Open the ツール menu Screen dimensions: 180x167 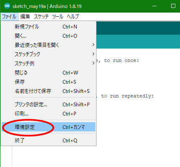(57, 17)
